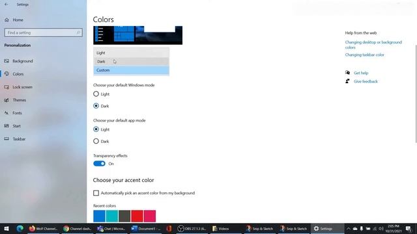Choose Light from color dropdown list
This screenshot has width=417, height=234.
coord(131,53)
